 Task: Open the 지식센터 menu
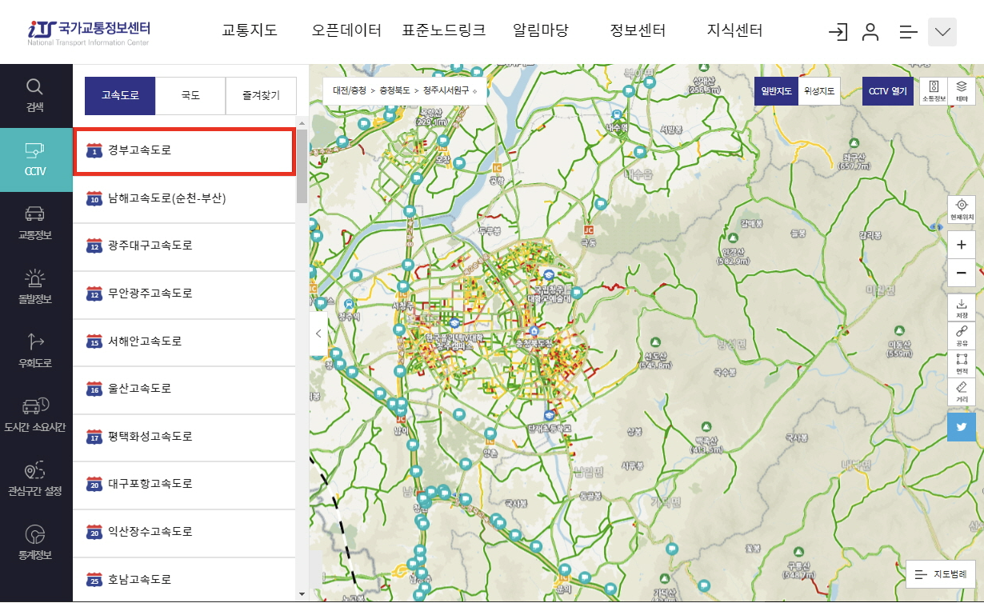[734, 31]
